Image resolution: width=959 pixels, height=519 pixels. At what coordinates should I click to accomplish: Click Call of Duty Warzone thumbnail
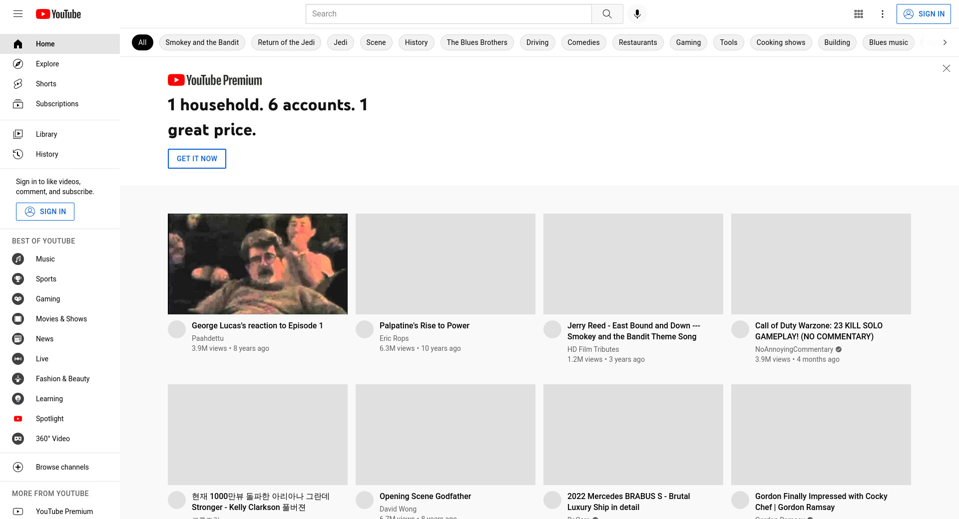tap(821, 264)
